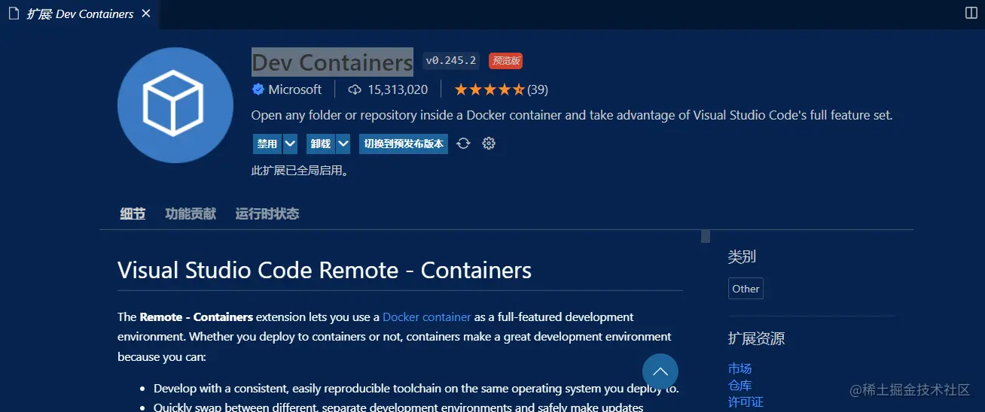The height and width of the screenshot is (412, 985).
Task: Expand the dropdown arrow next to 禁用
Action: [290, 144]
